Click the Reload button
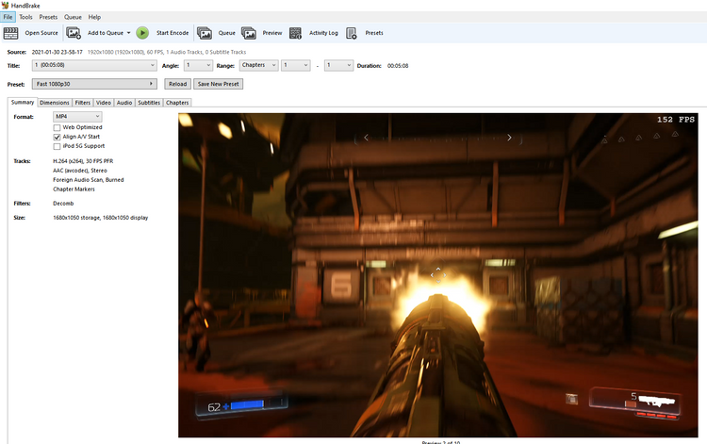The image size is (707, 444). click(177, 84)
